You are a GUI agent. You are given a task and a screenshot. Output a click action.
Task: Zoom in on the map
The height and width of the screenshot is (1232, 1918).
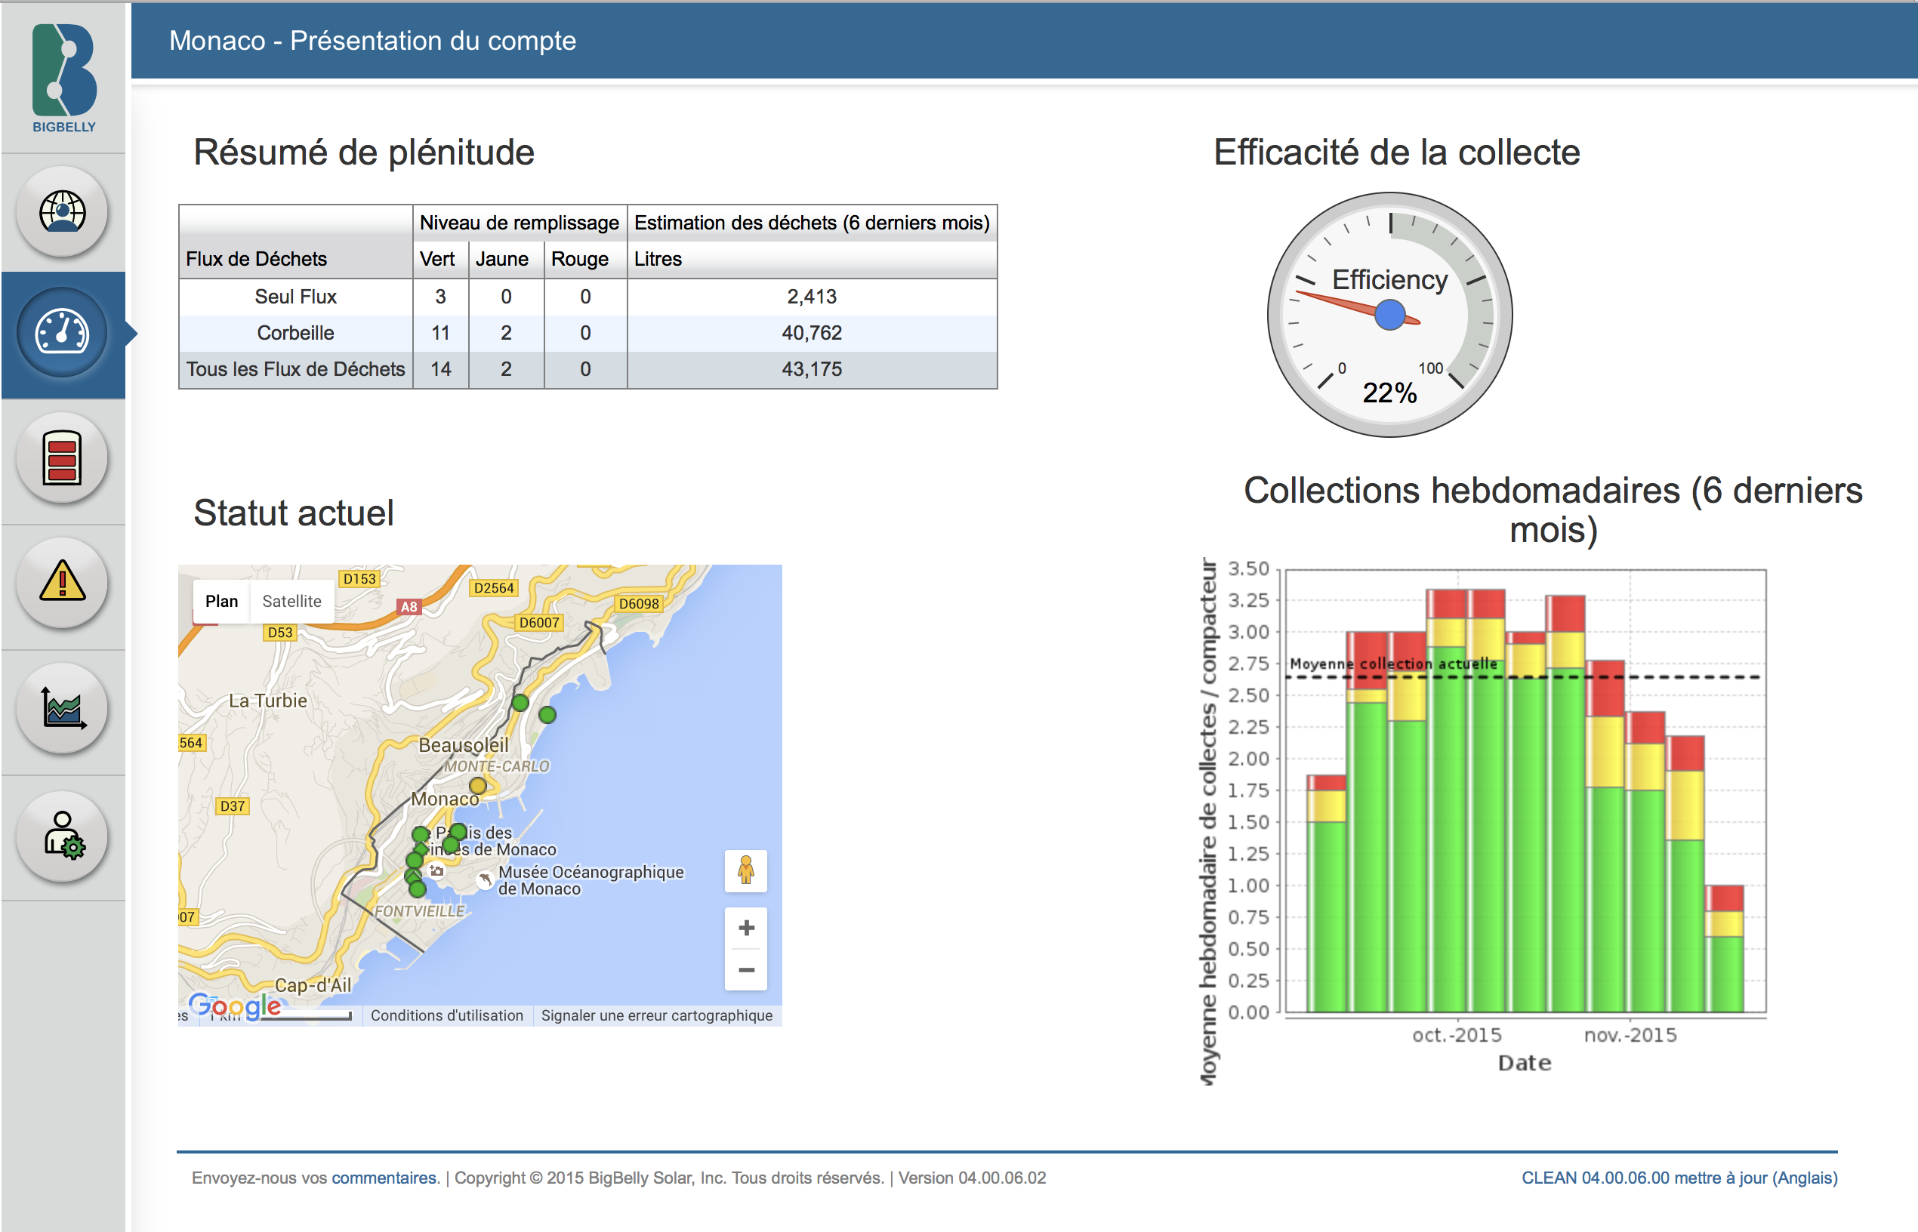click(746, 928)
